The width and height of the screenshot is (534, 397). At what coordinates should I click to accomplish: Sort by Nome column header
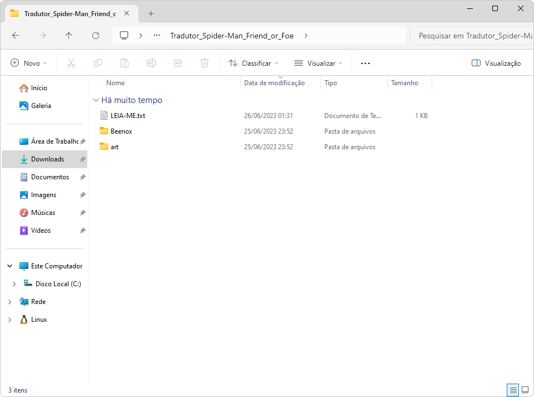(x=116, y=83)
